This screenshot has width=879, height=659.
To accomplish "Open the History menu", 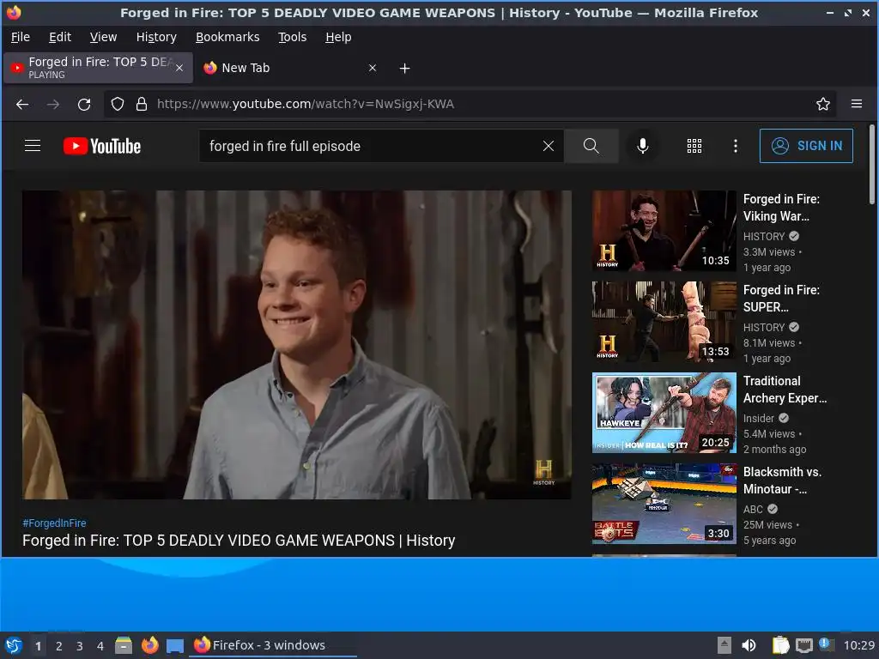I will [156, 37].
